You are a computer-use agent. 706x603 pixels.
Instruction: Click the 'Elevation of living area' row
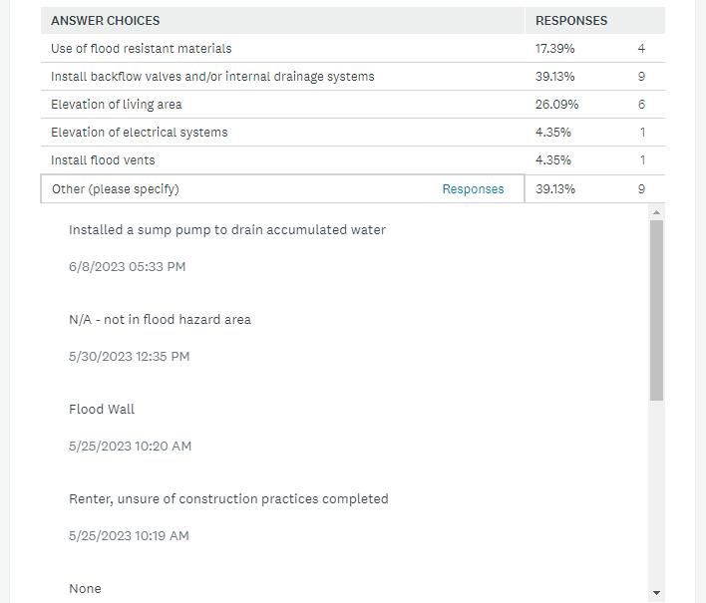[117, 105]
